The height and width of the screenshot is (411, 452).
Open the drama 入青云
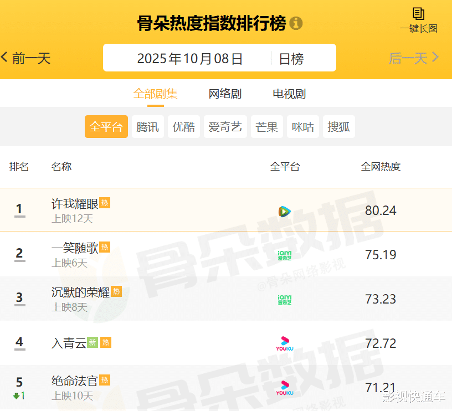coord(69,343)
